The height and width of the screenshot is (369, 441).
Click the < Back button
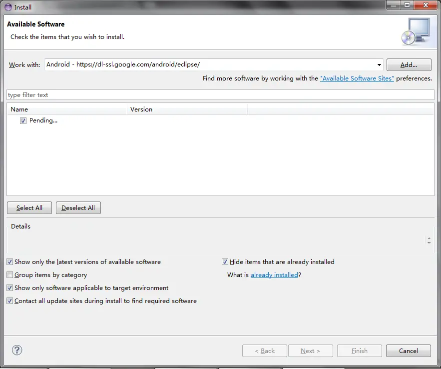pos(264,350)
